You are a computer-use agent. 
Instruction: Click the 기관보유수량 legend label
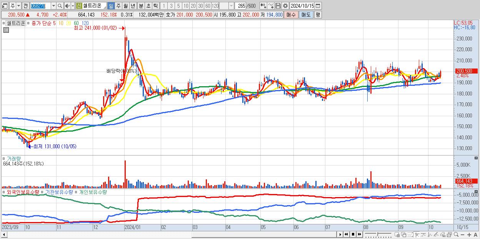(x=59, y=192)
